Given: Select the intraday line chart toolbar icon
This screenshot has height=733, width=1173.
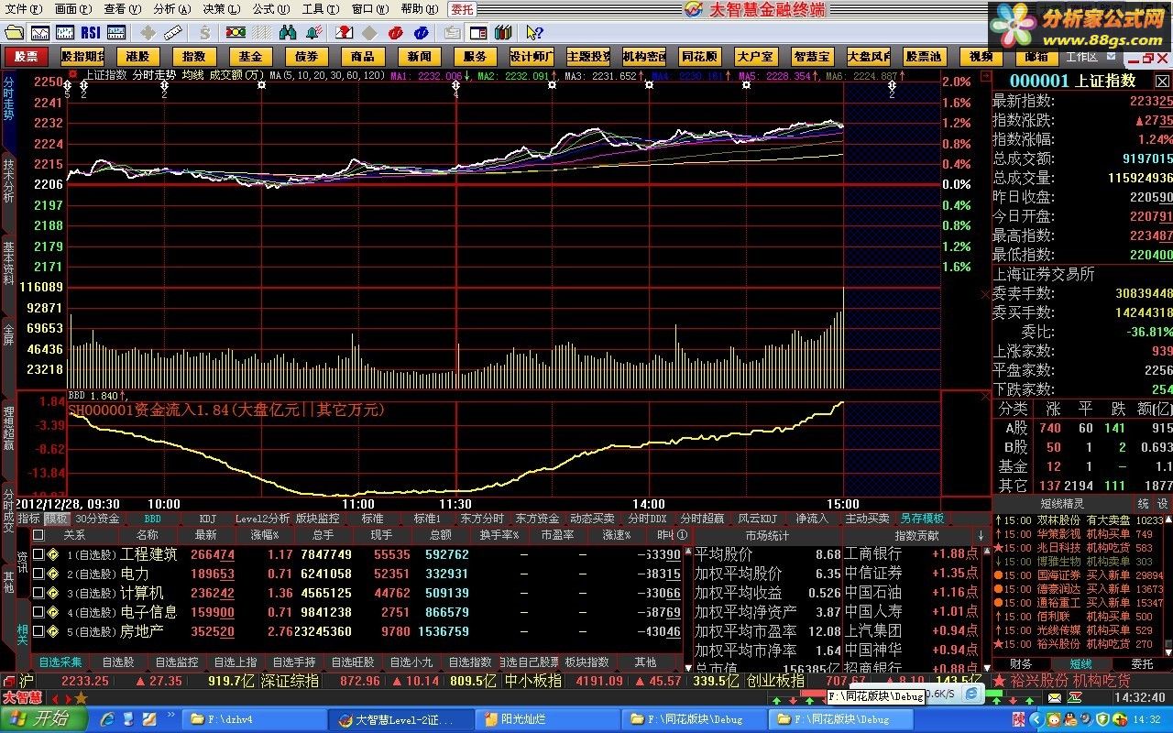Looking at the screenshot, I should [x=39, y=32].
